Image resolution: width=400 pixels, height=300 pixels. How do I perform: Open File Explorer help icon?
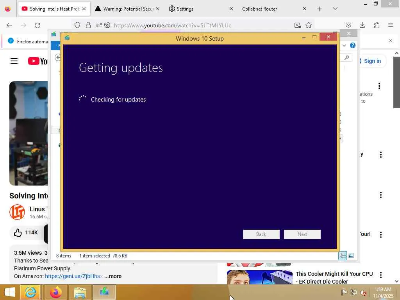coord(353,45)
